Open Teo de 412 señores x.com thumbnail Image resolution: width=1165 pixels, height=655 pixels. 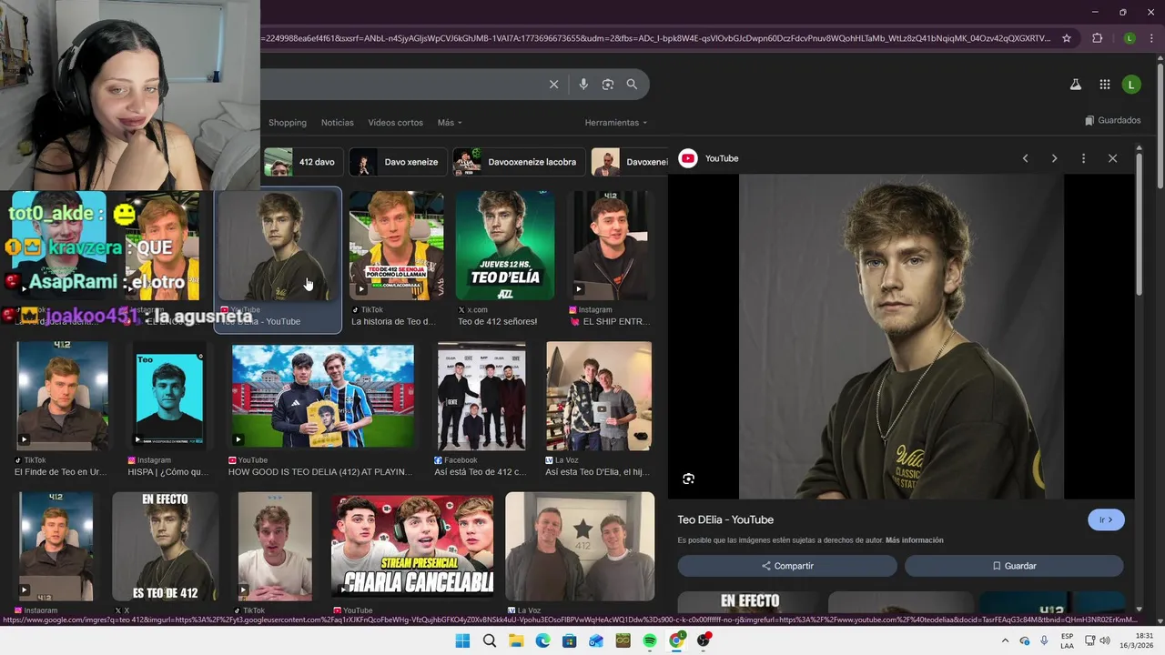click(x=505, y=246)
